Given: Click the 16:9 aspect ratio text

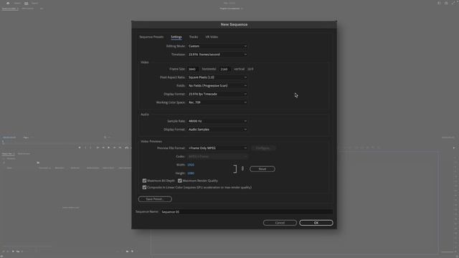Looking at the screenshot, I should coord(250,70).
